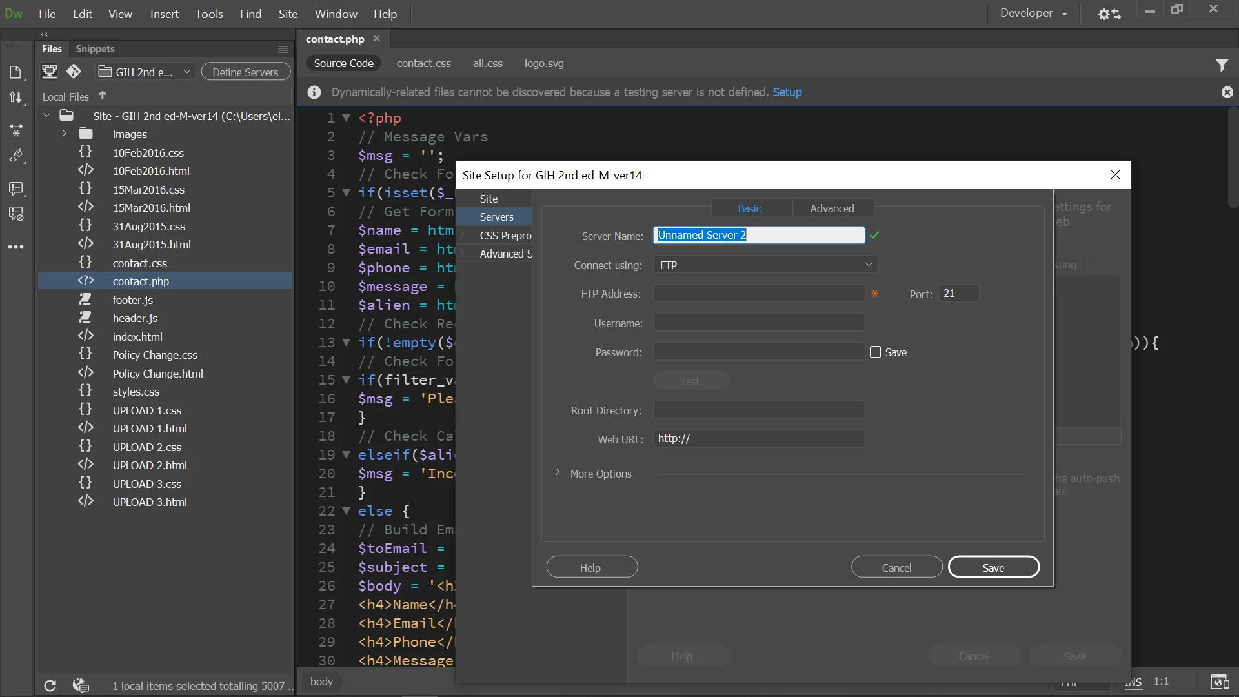Click the Refresh icon at the Files panel bottom
1239x697 pixels.
pos(50,685)
